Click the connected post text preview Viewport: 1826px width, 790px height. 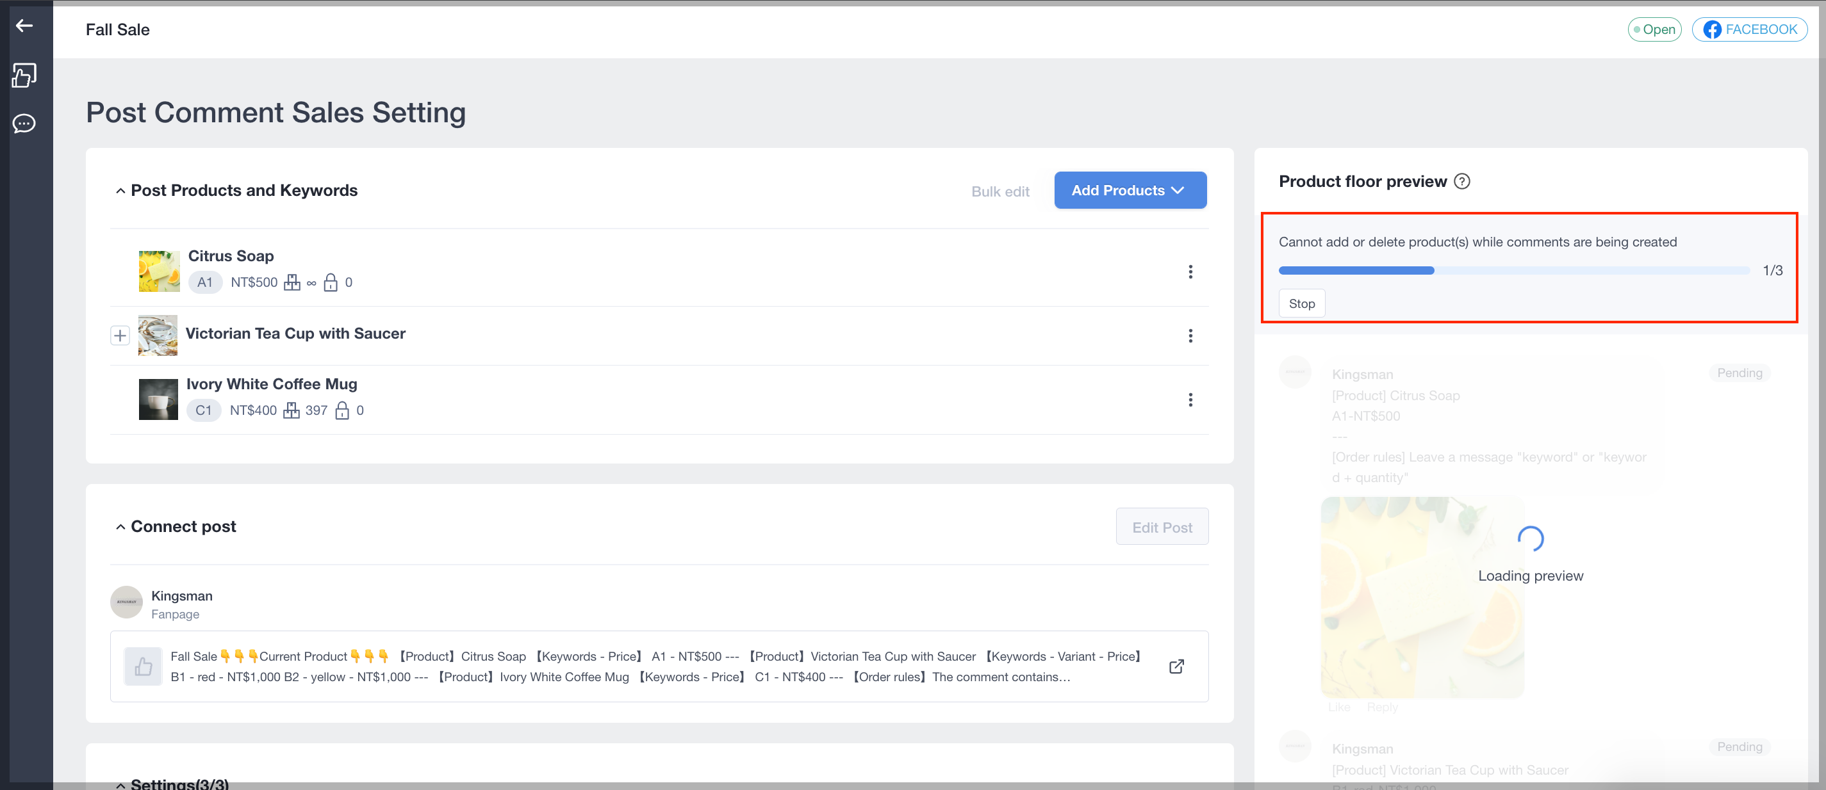pos(655,666)
